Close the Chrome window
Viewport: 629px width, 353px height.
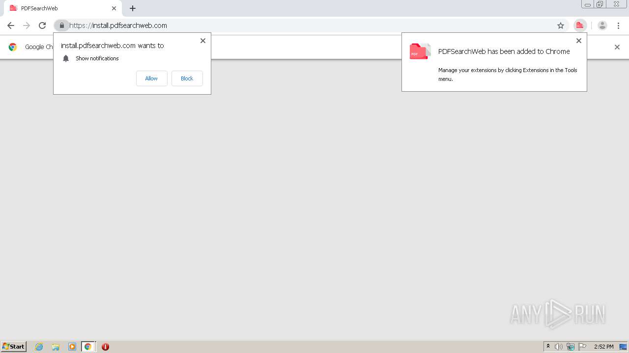pos(616,4)
